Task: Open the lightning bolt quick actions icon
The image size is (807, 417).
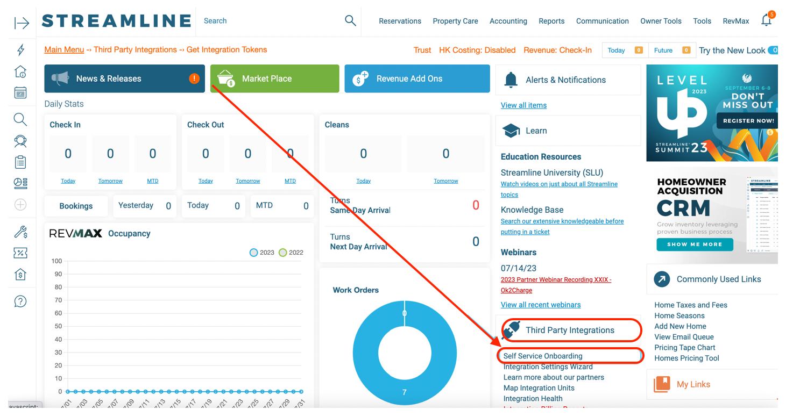Action: [x=20, y=50]
